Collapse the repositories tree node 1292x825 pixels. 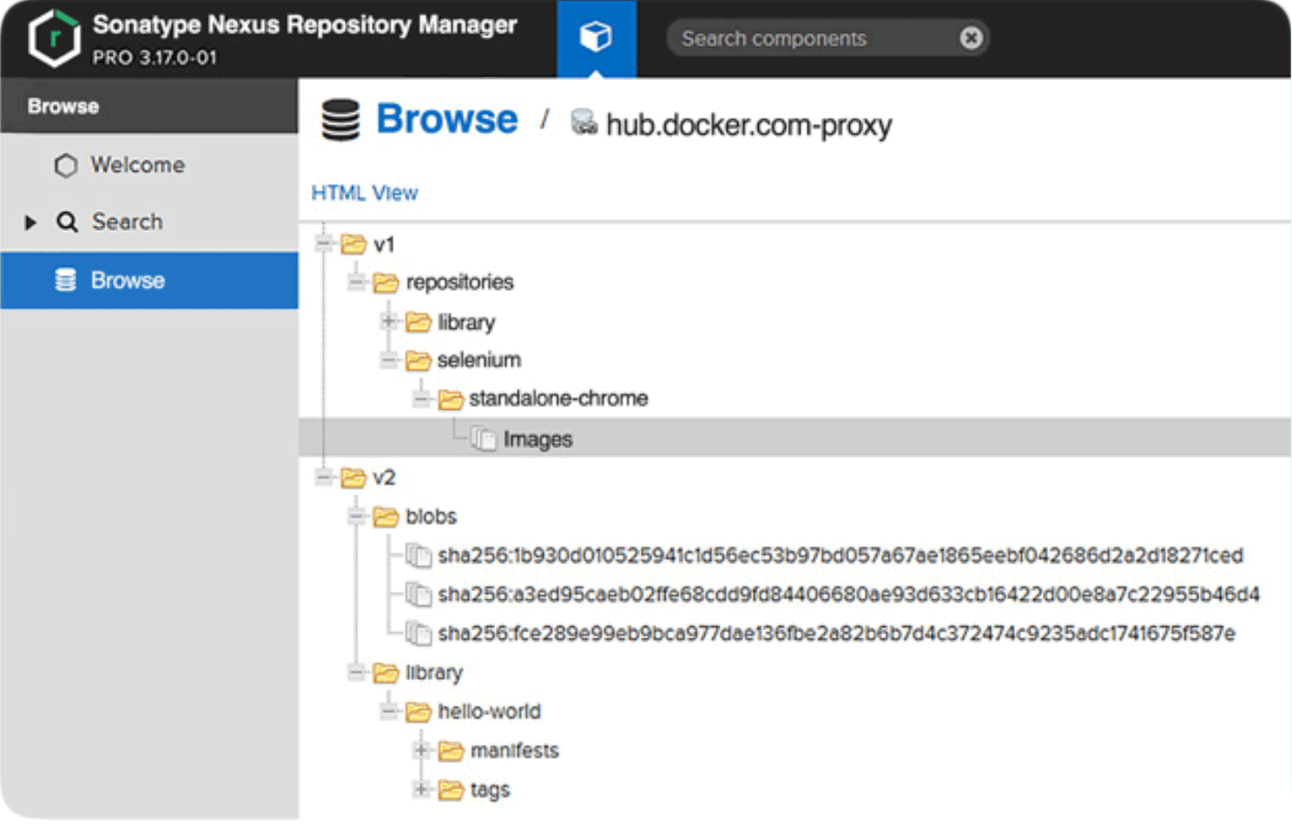tap(356, 282)
